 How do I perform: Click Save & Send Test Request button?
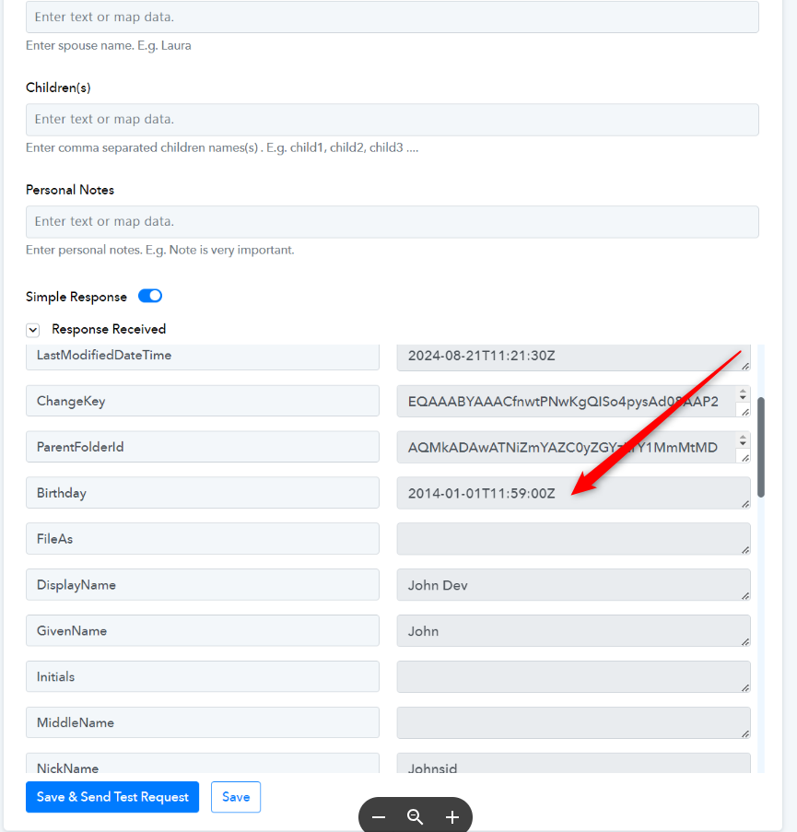click(x=112, y=797)
